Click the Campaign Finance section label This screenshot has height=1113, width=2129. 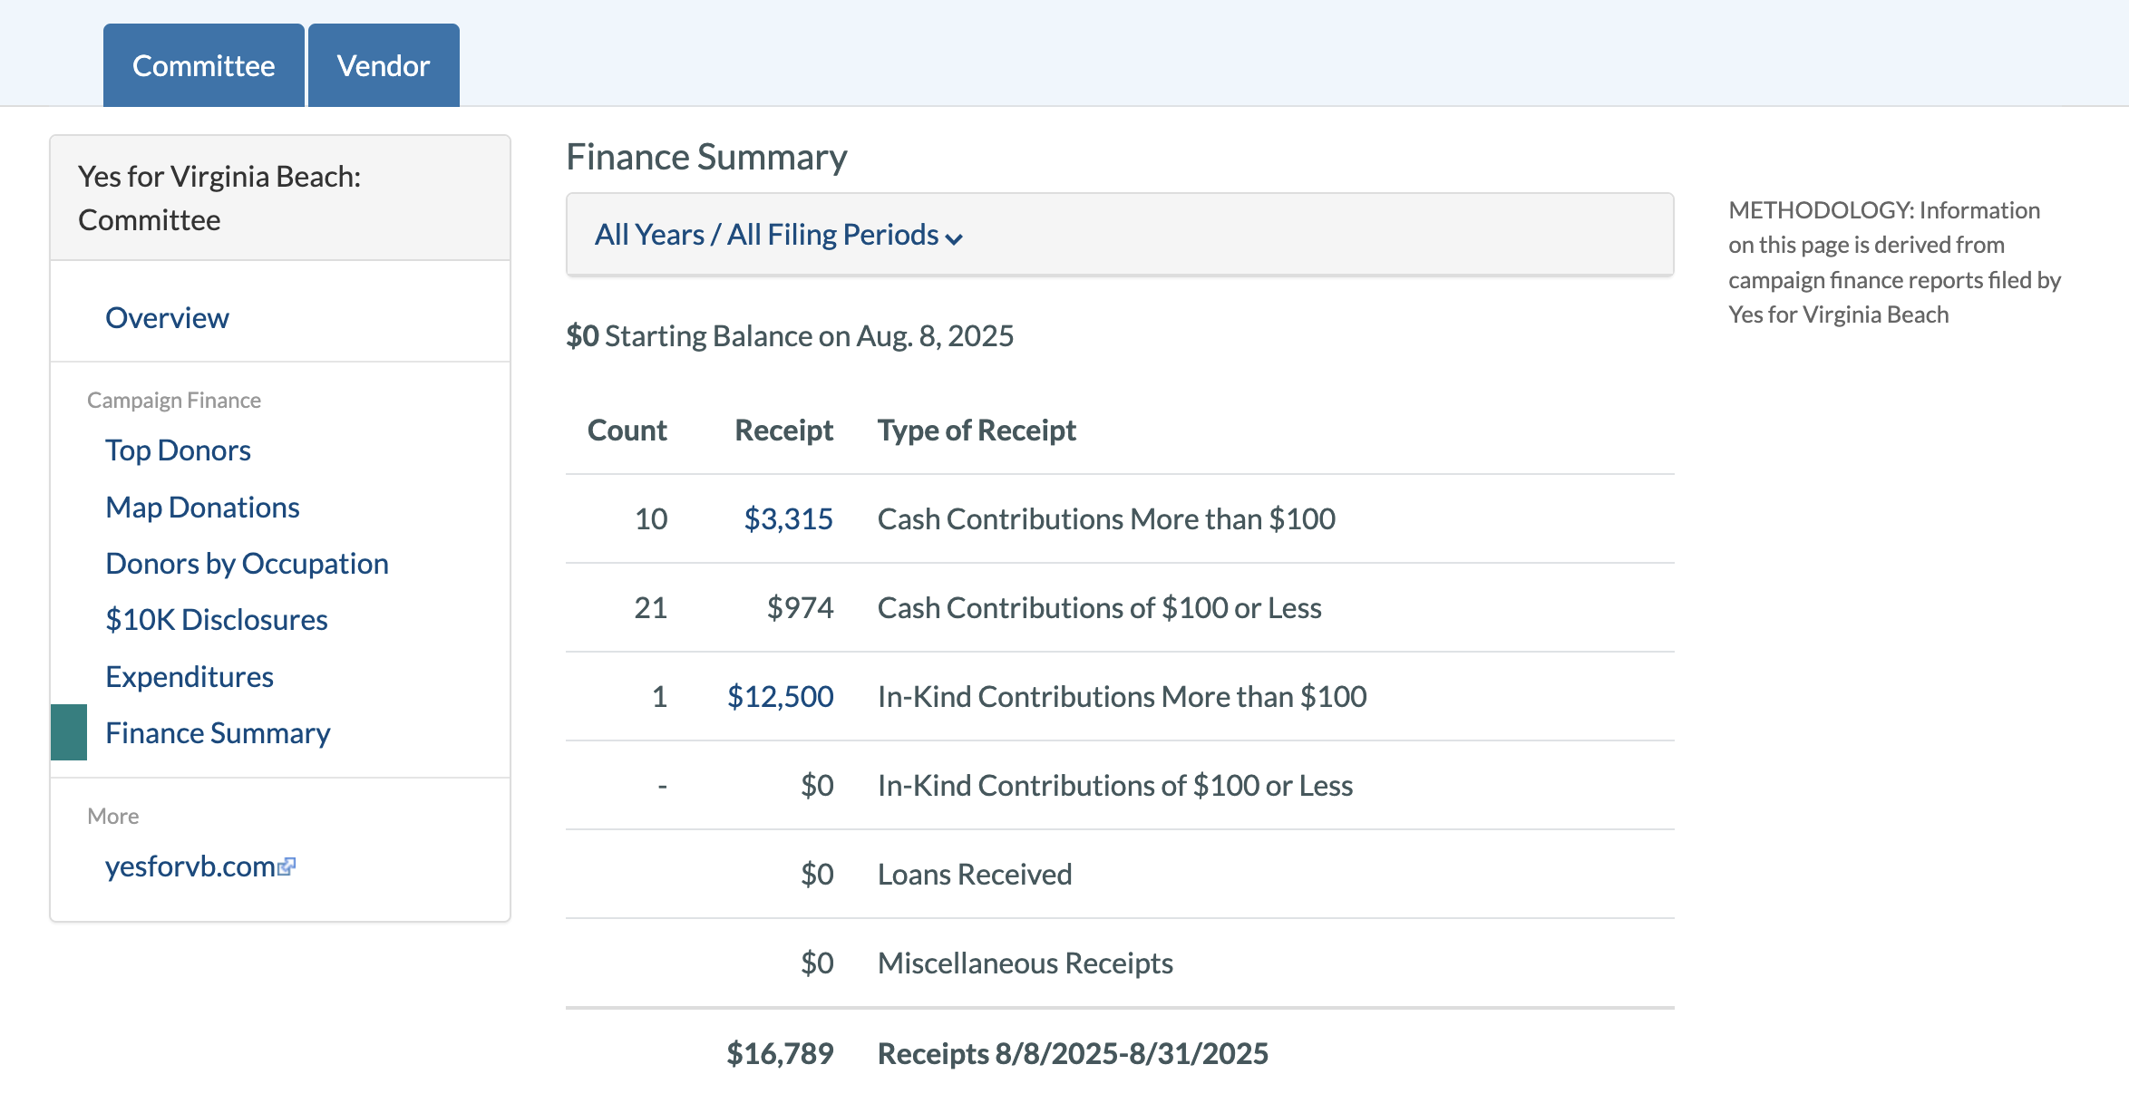point(174,399)
